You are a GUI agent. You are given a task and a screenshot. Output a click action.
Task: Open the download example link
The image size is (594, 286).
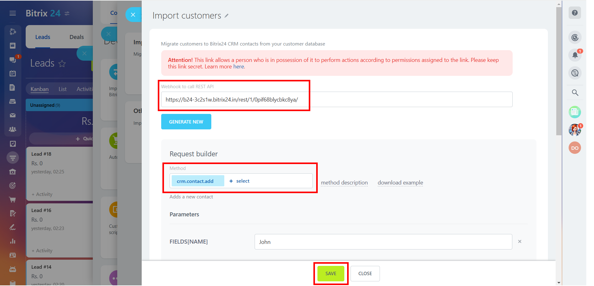[400, 183]
